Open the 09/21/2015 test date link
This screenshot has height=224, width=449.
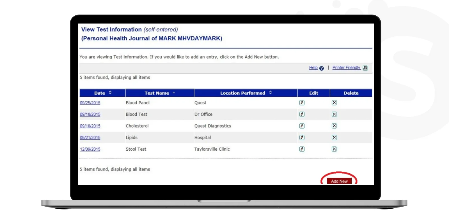[90, 138]
